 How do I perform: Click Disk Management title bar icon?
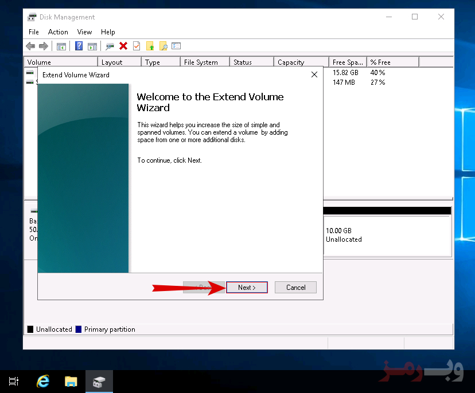[32, 17]
